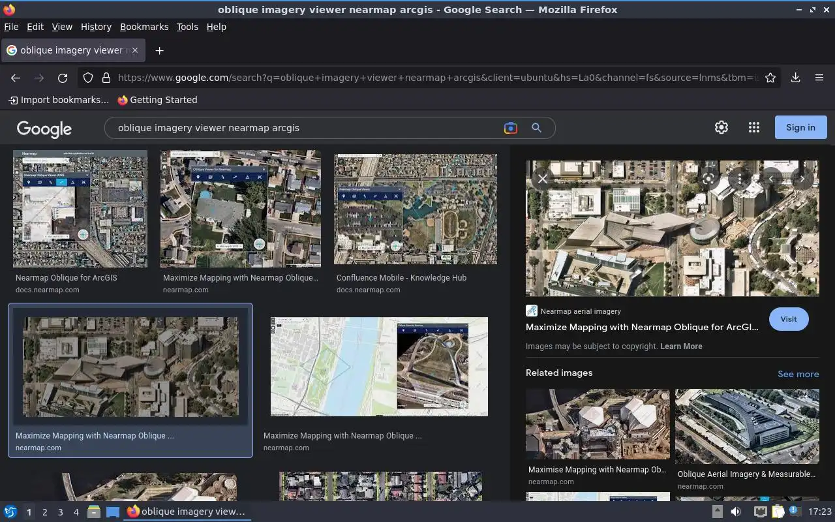Close the image preview panel
835x522 pixels.
click(x=542, y=178)
